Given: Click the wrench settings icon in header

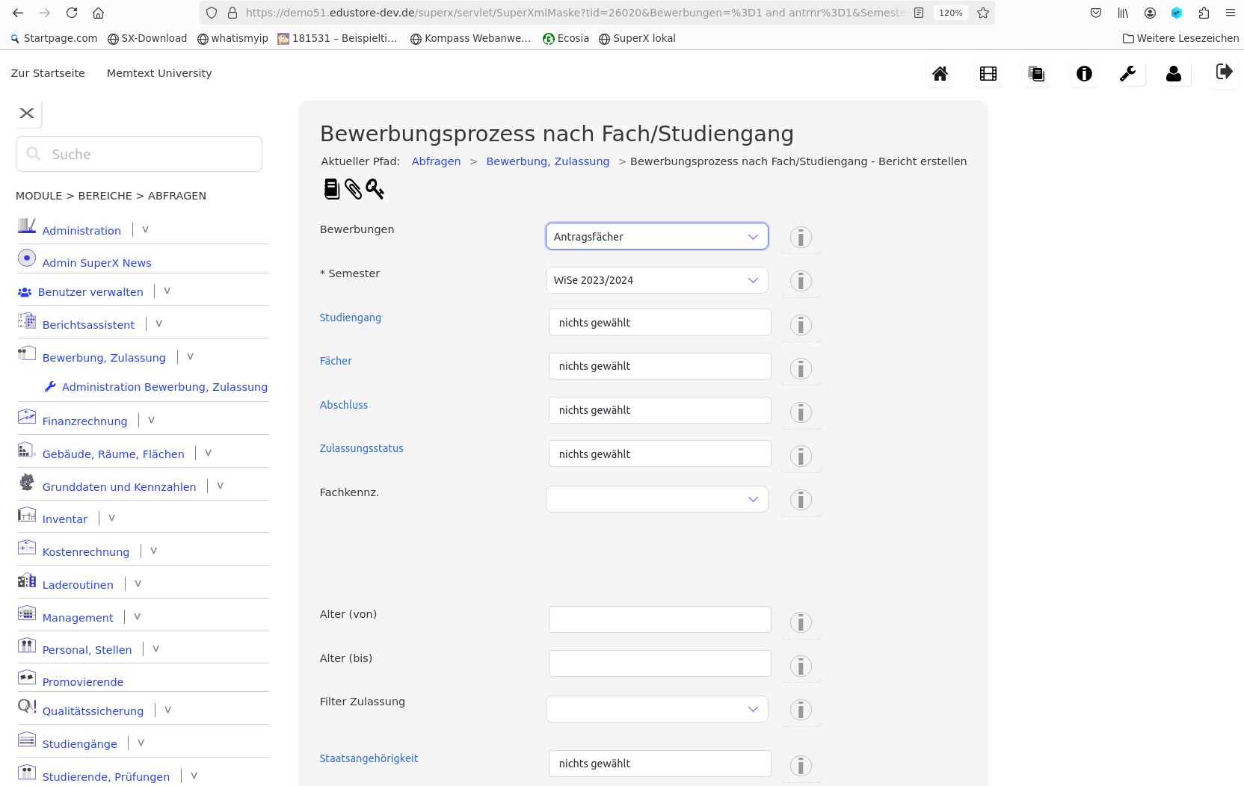Looking at the screenshot, I should 1127,73.
